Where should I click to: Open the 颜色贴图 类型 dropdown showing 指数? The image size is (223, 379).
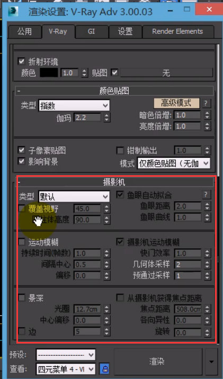coord(74,106)
